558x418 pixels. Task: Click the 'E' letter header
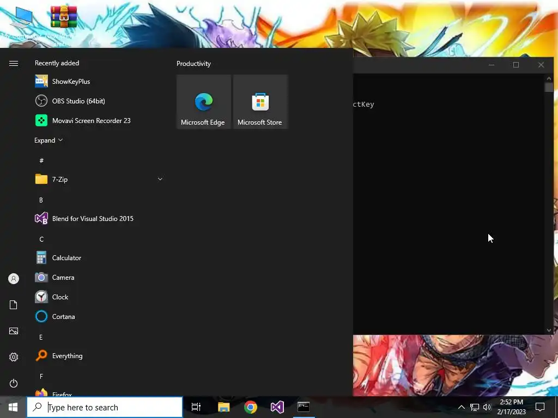pyautogui.click(x=41, y=337)
